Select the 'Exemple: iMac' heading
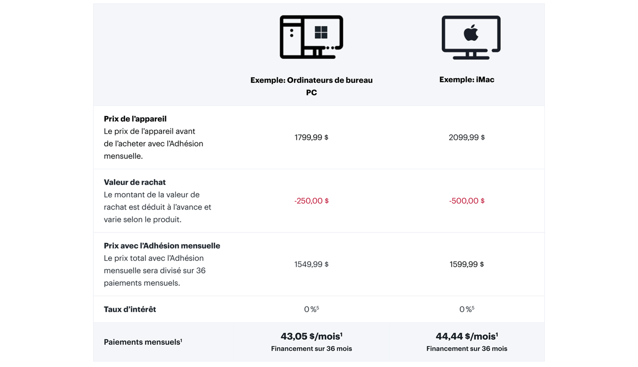Viewport: 638px width, 367px height. pos(467,80)
